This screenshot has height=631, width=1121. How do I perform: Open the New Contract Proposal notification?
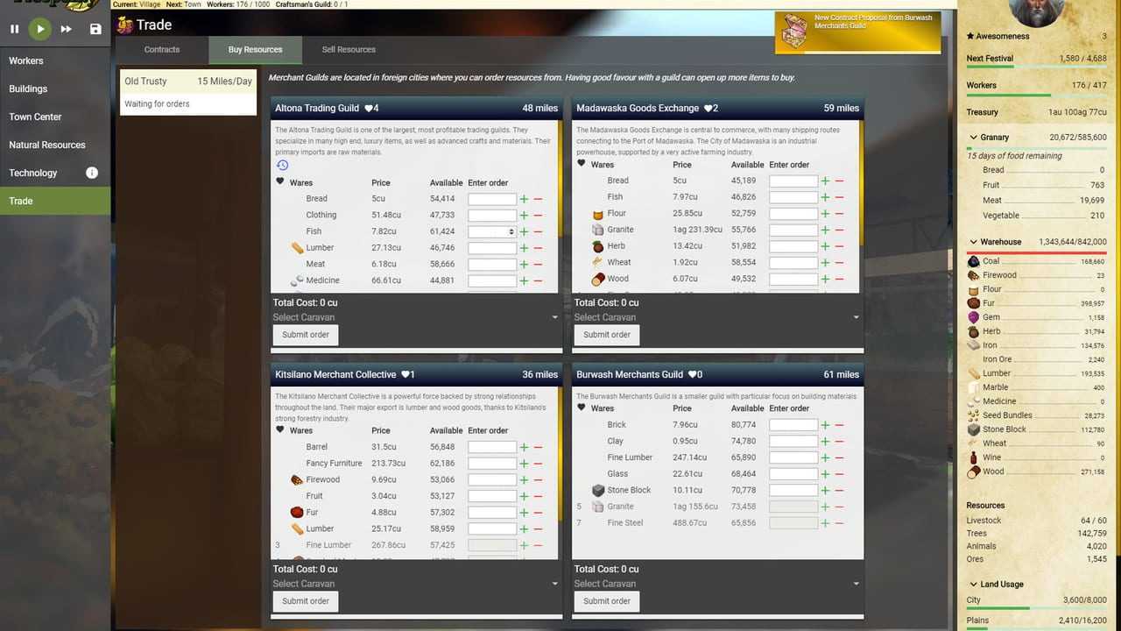tap(857, 32)
